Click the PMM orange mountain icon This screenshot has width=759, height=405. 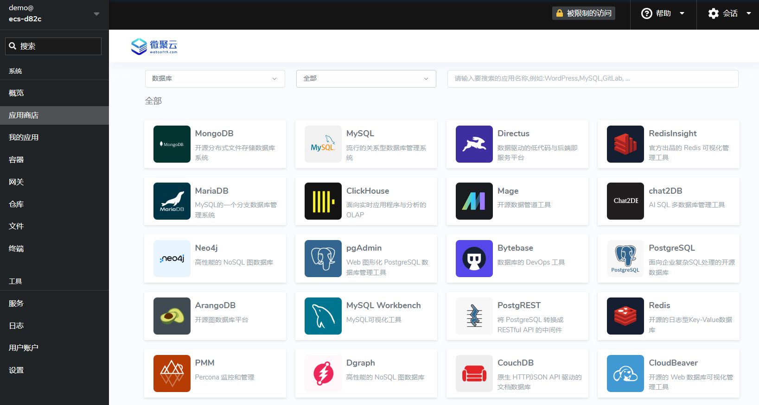click(172, 373)
